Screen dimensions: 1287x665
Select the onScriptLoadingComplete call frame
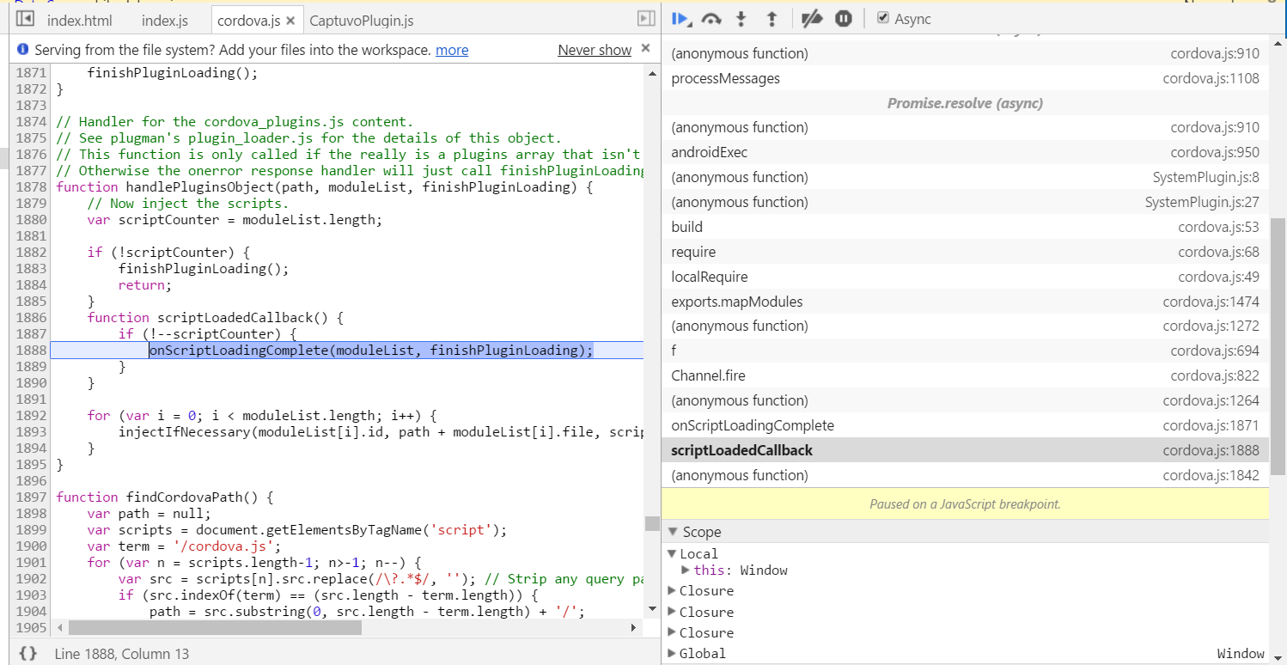(x=965, y=425)
